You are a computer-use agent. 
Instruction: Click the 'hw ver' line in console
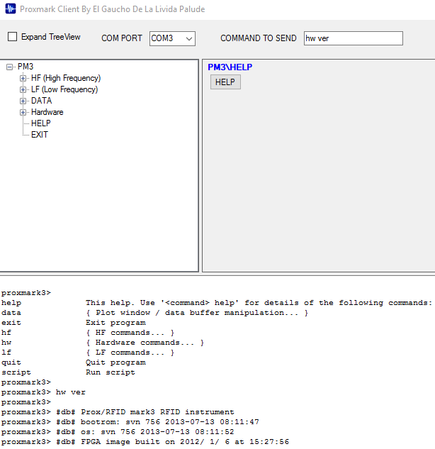coord(43,392)
